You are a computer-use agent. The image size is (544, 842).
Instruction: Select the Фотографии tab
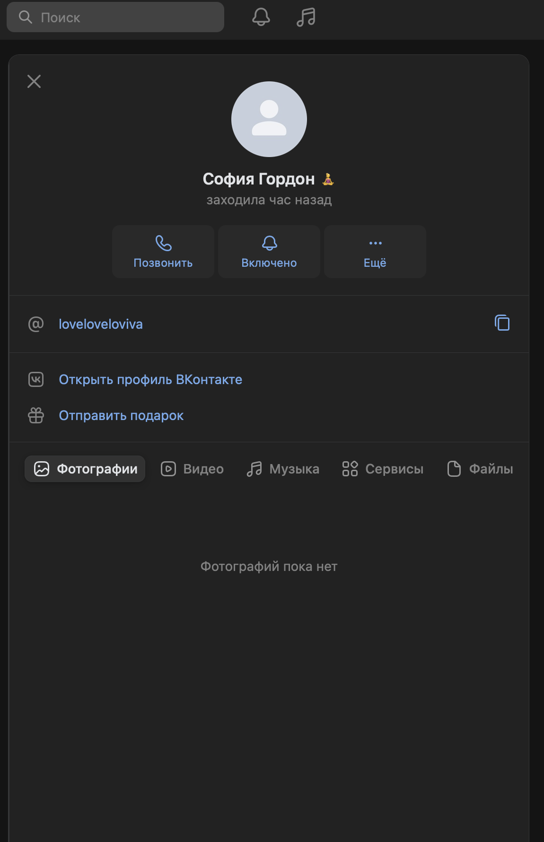(x=85, y=469)
